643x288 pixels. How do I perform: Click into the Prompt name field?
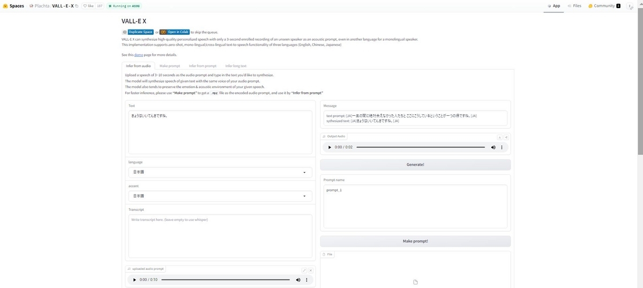(x=415, y=206)
